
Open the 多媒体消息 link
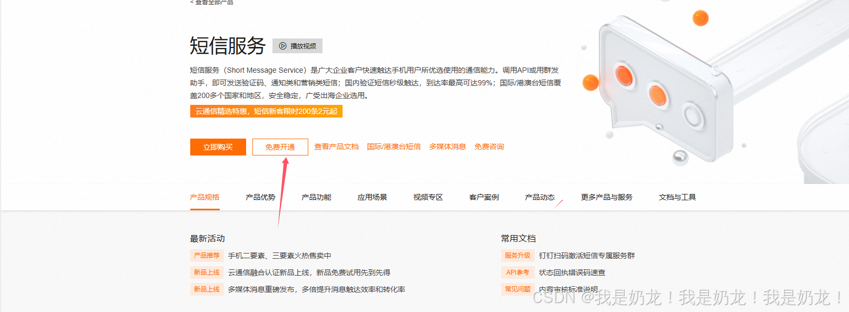point(447,147)
